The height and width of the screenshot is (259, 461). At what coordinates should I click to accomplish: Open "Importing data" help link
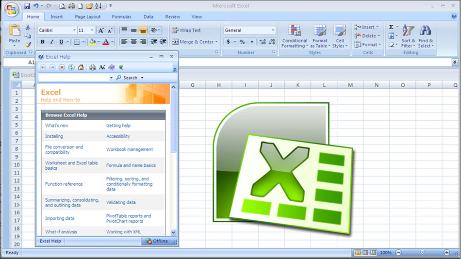(60, 218)
